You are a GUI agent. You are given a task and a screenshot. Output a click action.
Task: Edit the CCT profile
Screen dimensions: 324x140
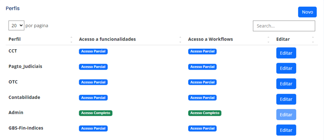pyautogui.click(x=286, y=53)
